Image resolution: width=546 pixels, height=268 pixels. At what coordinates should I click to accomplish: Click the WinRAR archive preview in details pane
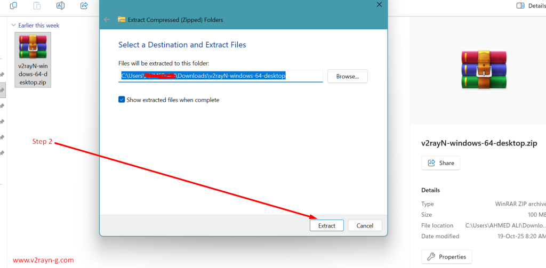click(484, 70)
